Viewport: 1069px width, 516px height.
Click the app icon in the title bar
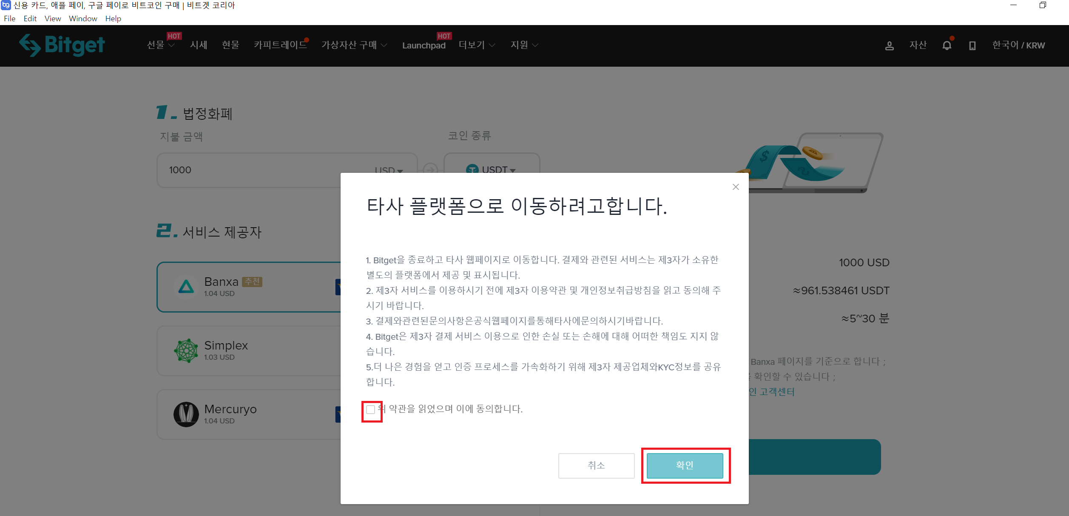click(6, 5)
